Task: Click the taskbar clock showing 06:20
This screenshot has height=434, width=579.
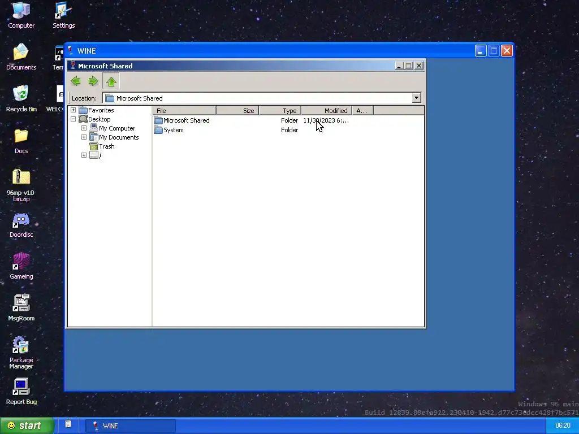Action: click(563, 426)
